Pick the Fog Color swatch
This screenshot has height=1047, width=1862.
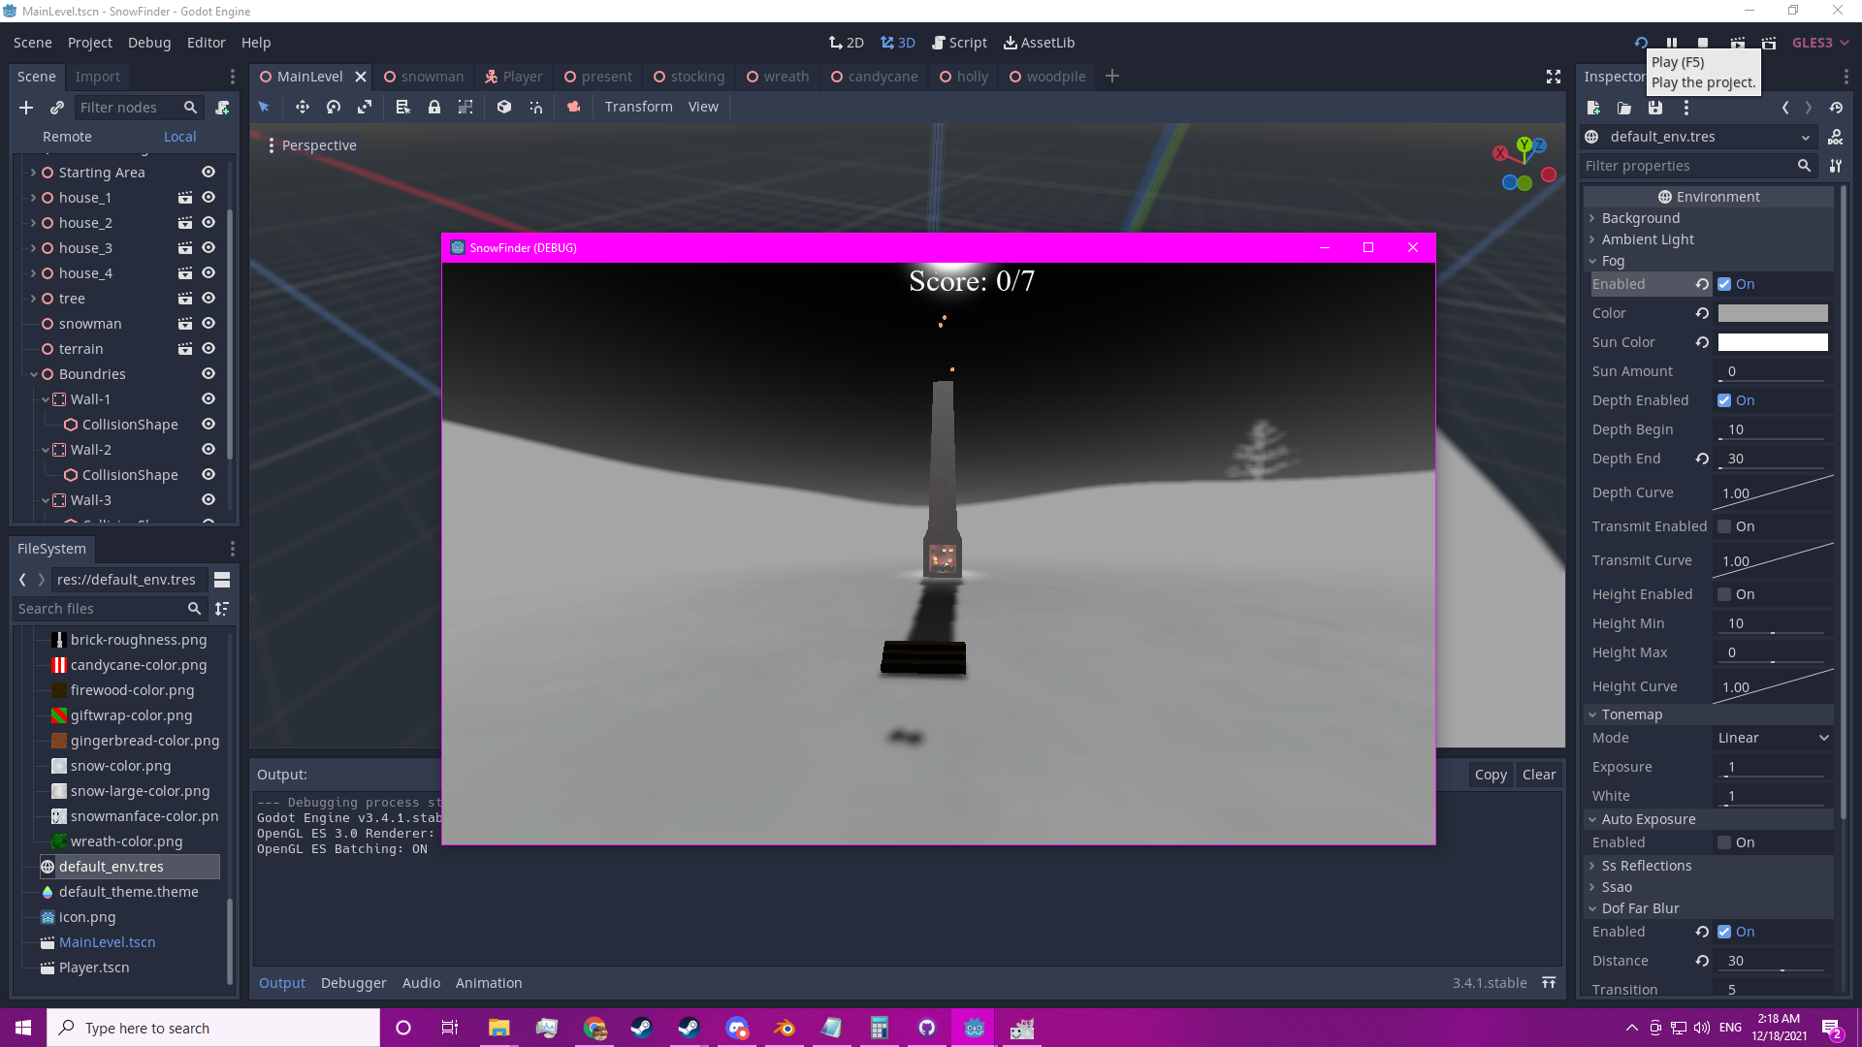(1772, 313)
